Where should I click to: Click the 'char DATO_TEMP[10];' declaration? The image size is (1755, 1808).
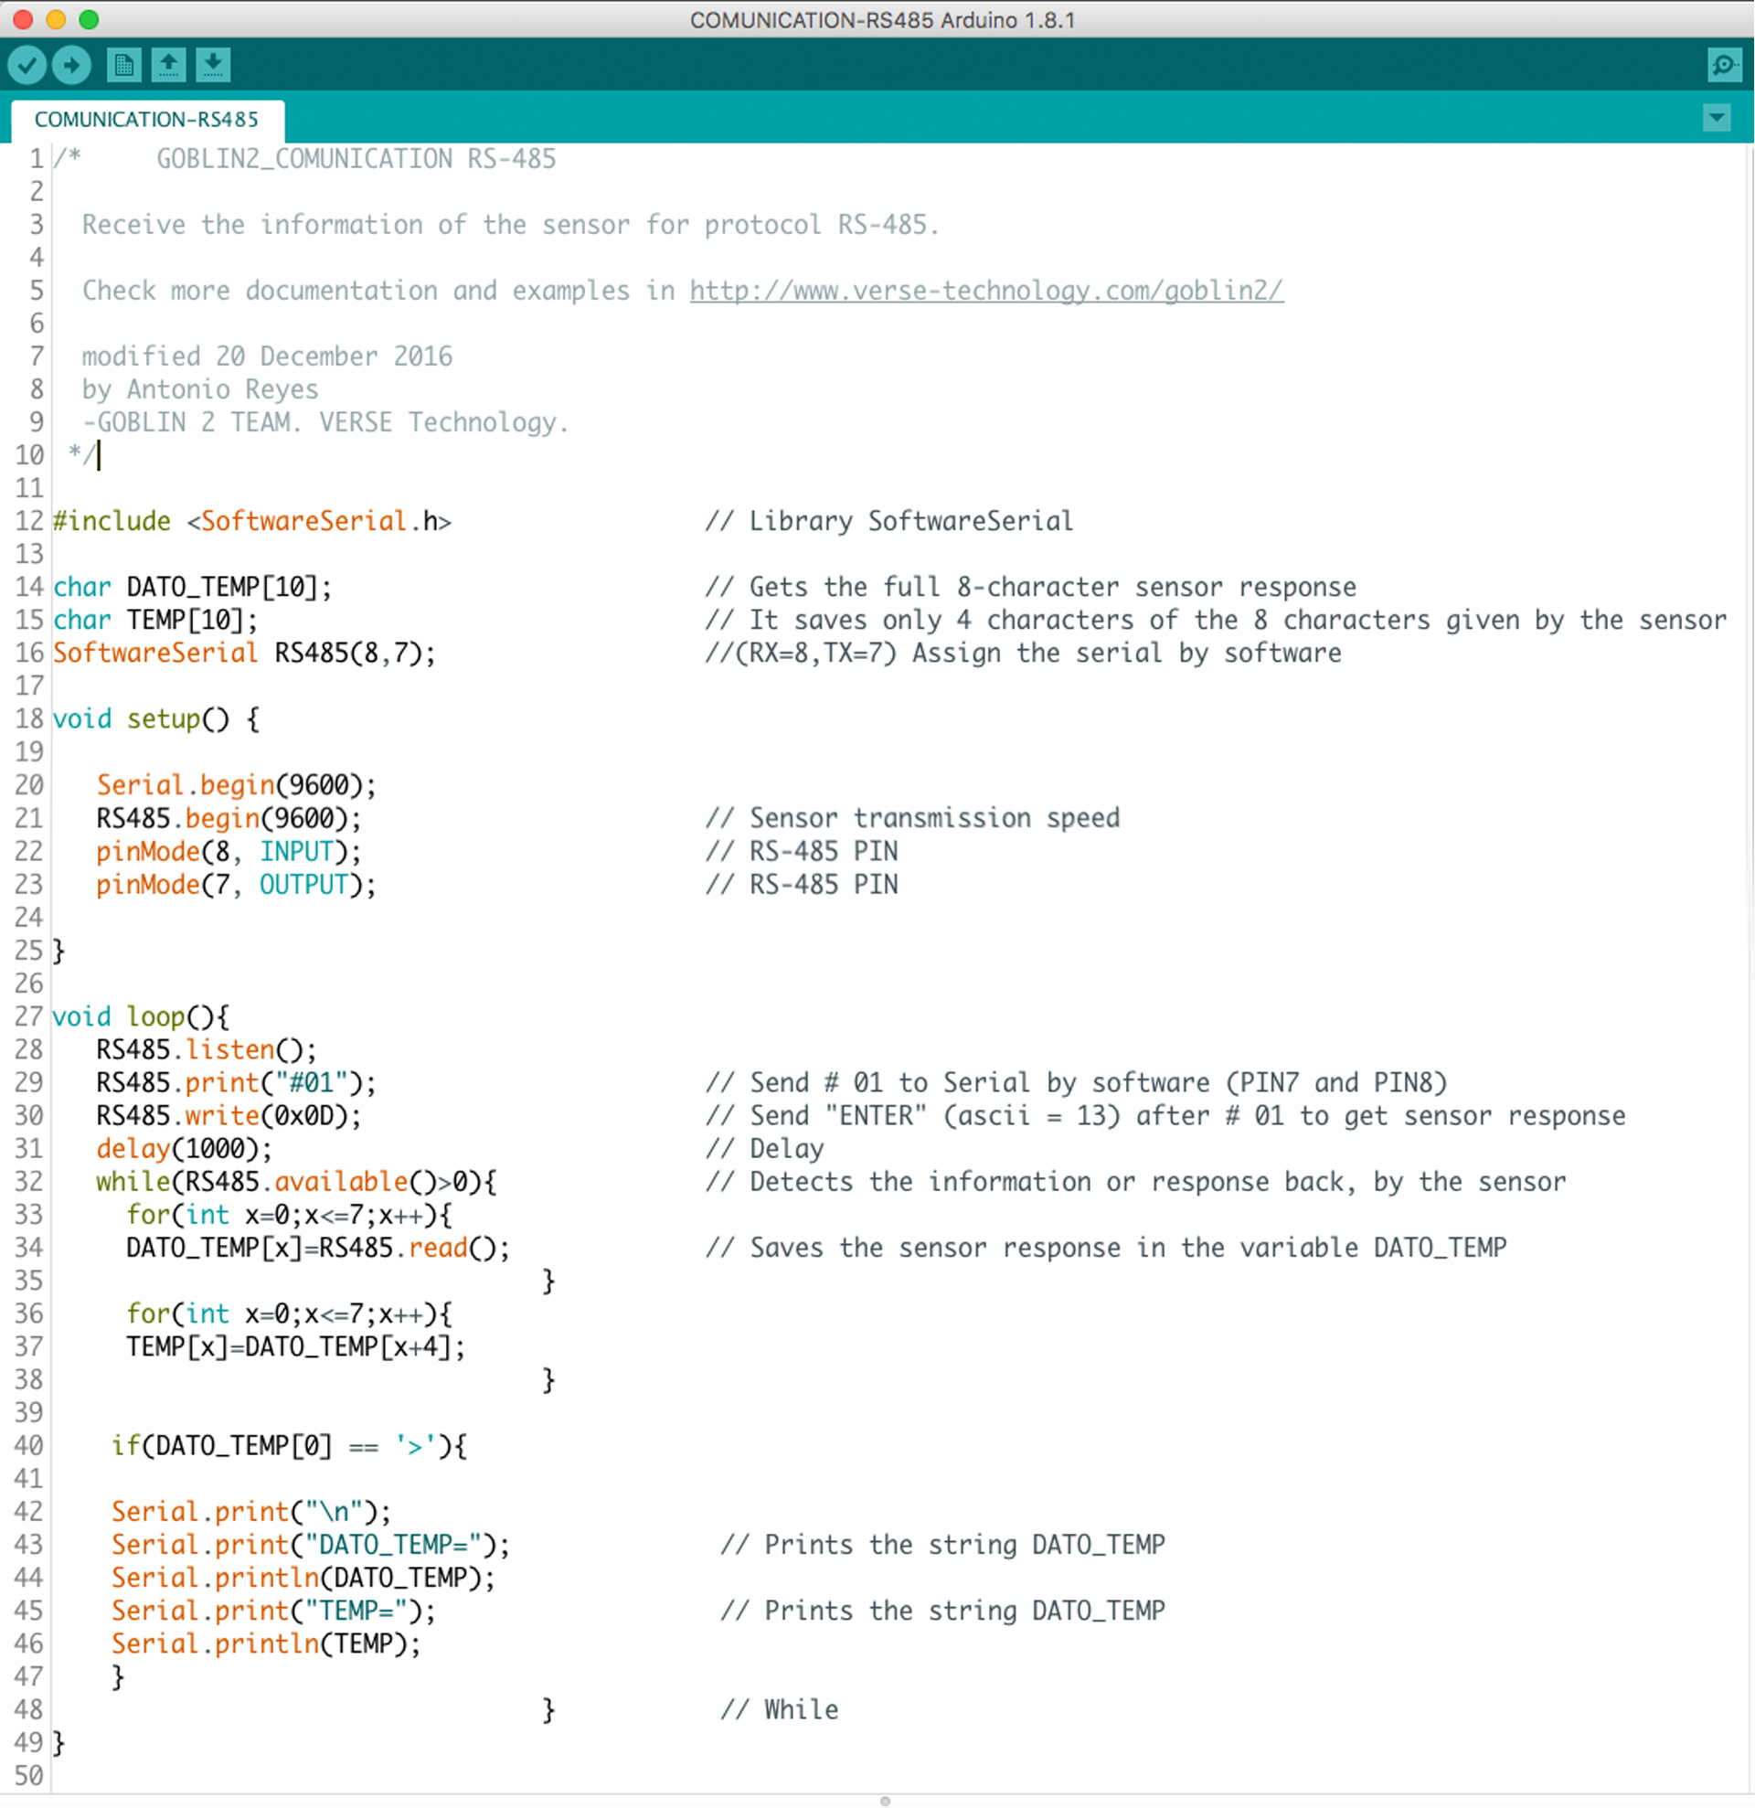click(x=193, y=587)
